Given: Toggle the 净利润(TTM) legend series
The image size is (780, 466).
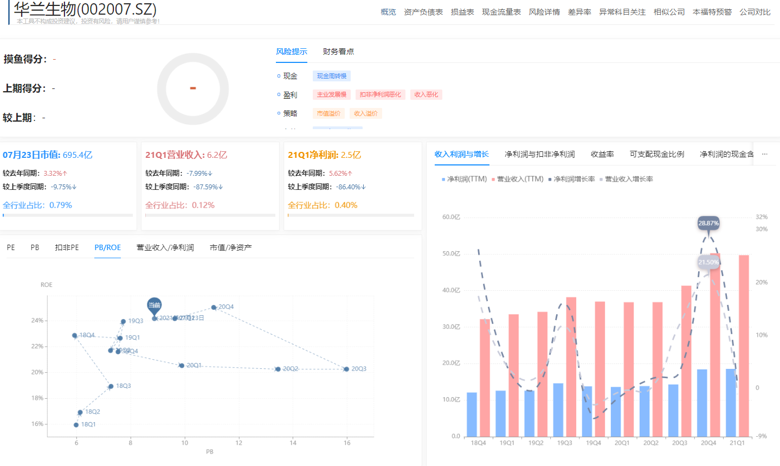Looking at the screenshot, I should click(x=465, y=179).
